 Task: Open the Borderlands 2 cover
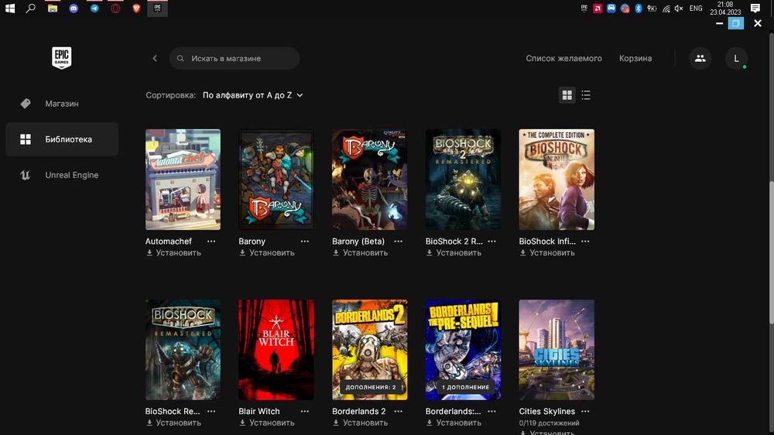370,350
